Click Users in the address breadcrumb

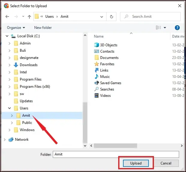pos(49,17)
